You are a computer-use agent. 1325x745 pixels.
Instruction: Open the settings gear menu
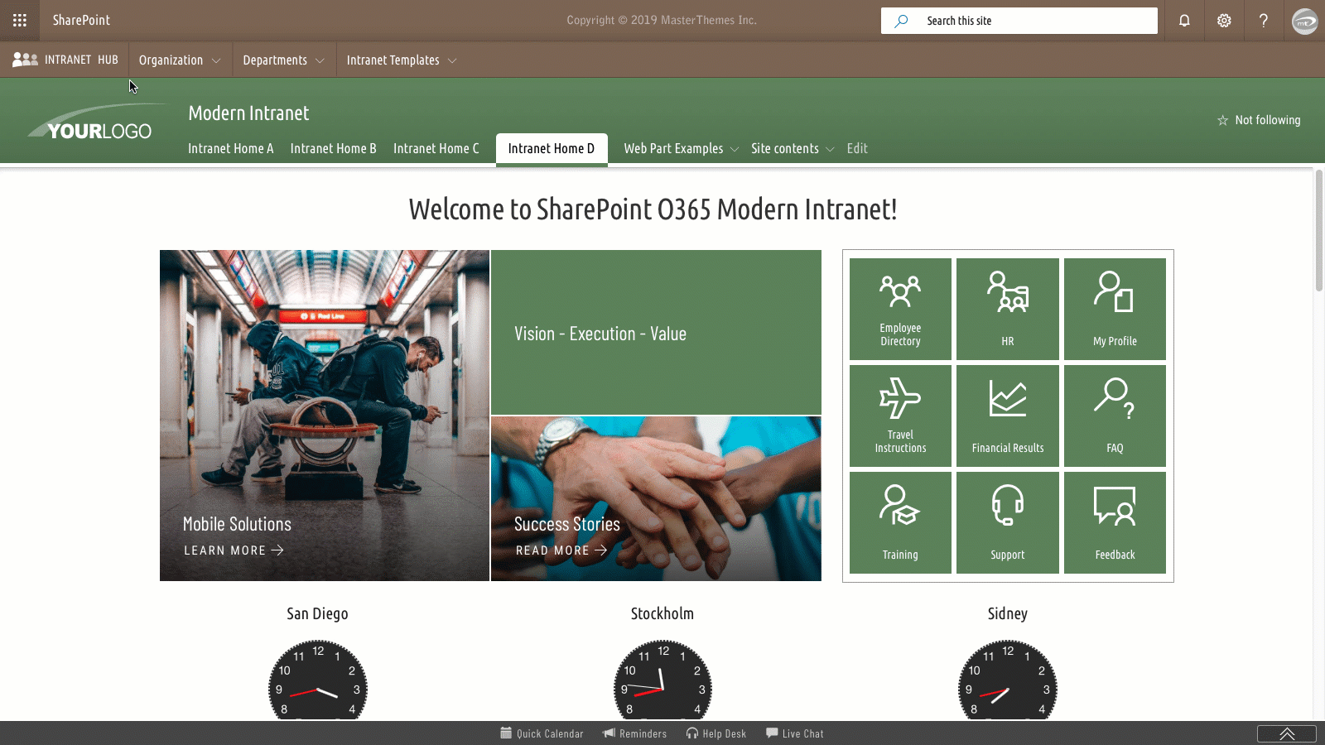click(x=1224, y=20)
